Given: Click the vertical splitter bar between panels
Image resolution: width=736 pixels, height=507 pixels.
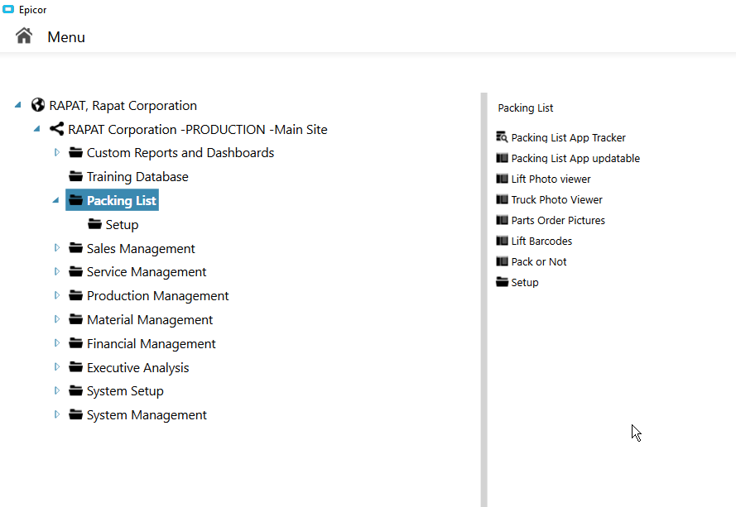Looking at the screenshot, I should 484,299.
